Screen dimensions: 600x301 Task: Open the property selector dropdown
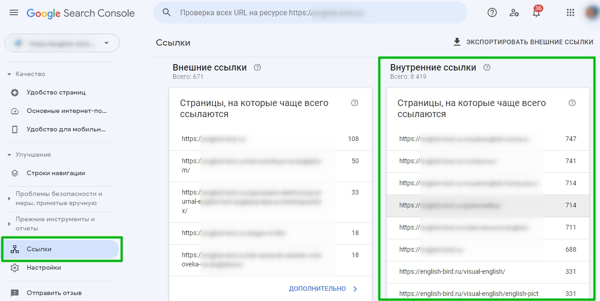point(62,43)
